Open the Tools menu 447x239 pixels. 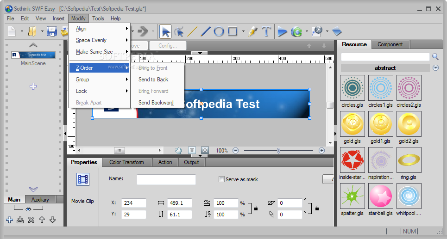[98, 18]
